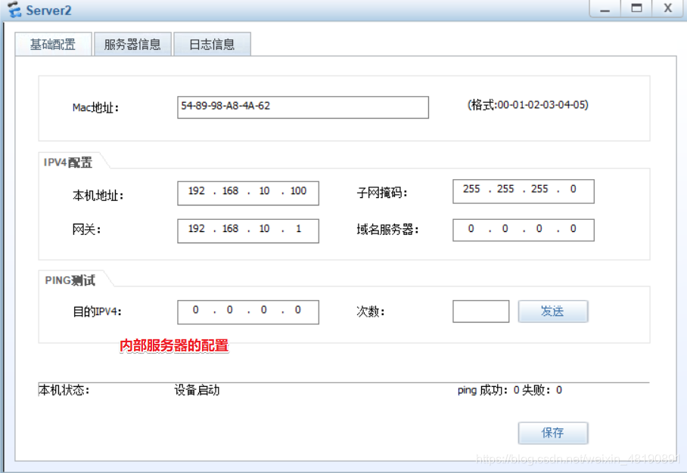Click the 域名服务器 input field
This screenshot has width=687, height=473.
523,230
